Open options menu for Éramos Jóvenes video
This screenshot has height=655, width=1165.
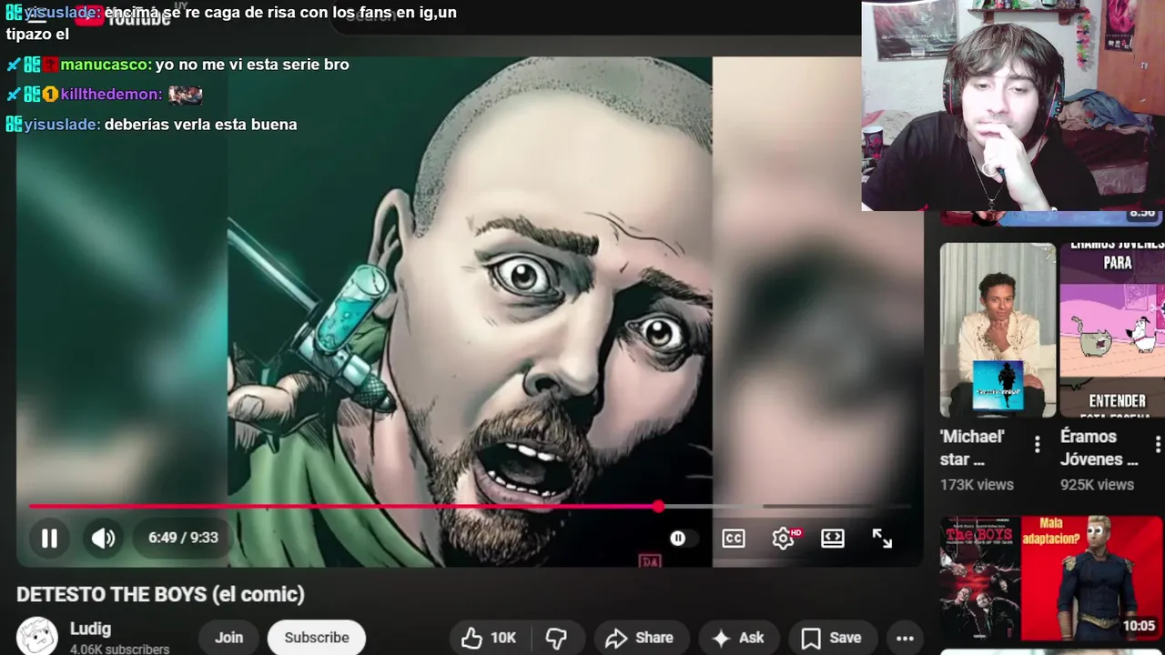coord(1158,444)
